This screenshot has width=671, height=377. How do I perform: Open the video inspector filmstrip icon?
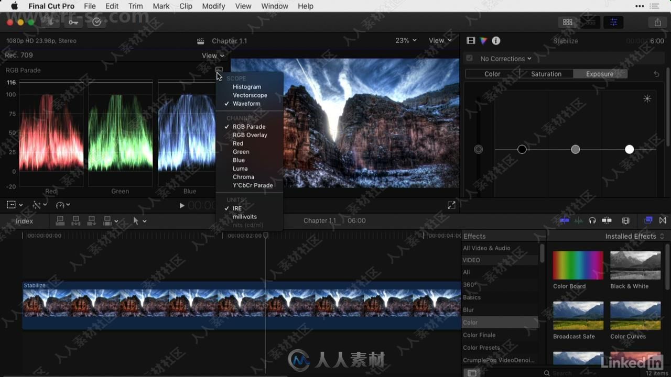[471, 41]
